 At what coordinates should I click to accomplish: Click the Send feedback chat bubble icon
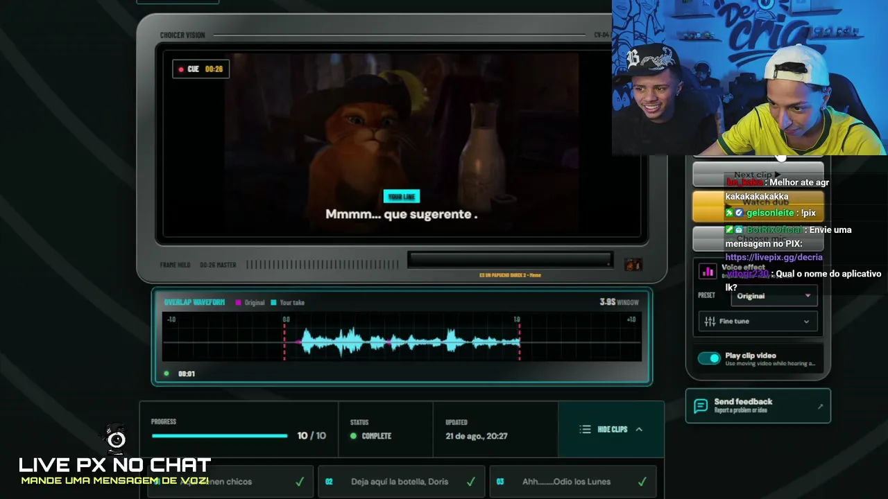pyautogui.click(x=701, y=405)
